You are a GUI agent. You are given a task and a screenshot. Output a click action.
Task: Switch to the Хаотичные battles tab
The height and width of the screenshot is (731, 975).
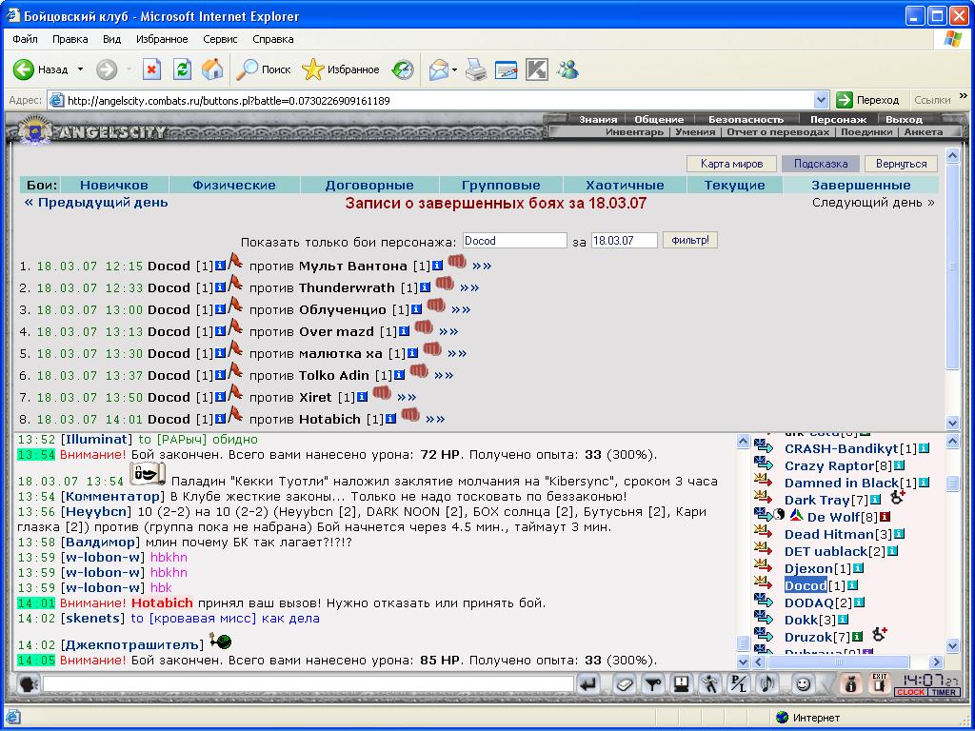625,186
